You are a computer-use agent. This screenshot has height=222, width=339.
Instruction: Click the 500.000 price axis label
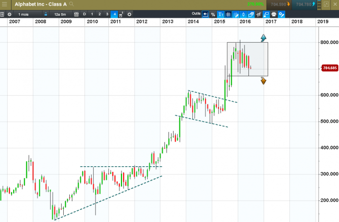pos(329,122)
